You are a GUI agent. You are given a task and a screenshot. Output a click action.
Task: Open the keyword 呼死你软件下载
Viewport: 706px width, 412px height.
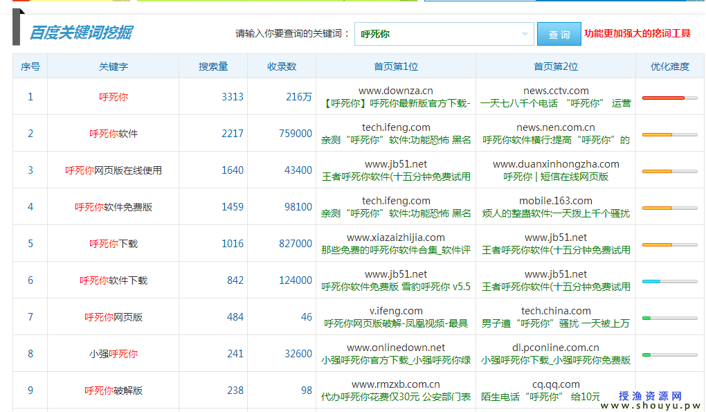114,280
